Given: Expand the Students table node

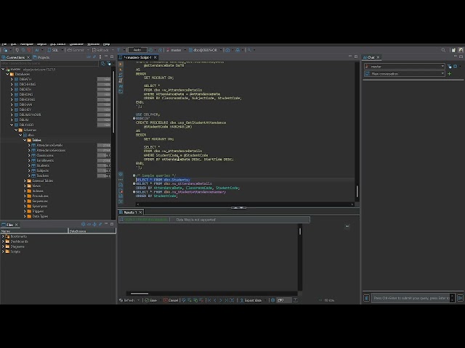Looking at the screenshot, I should 29,165.
